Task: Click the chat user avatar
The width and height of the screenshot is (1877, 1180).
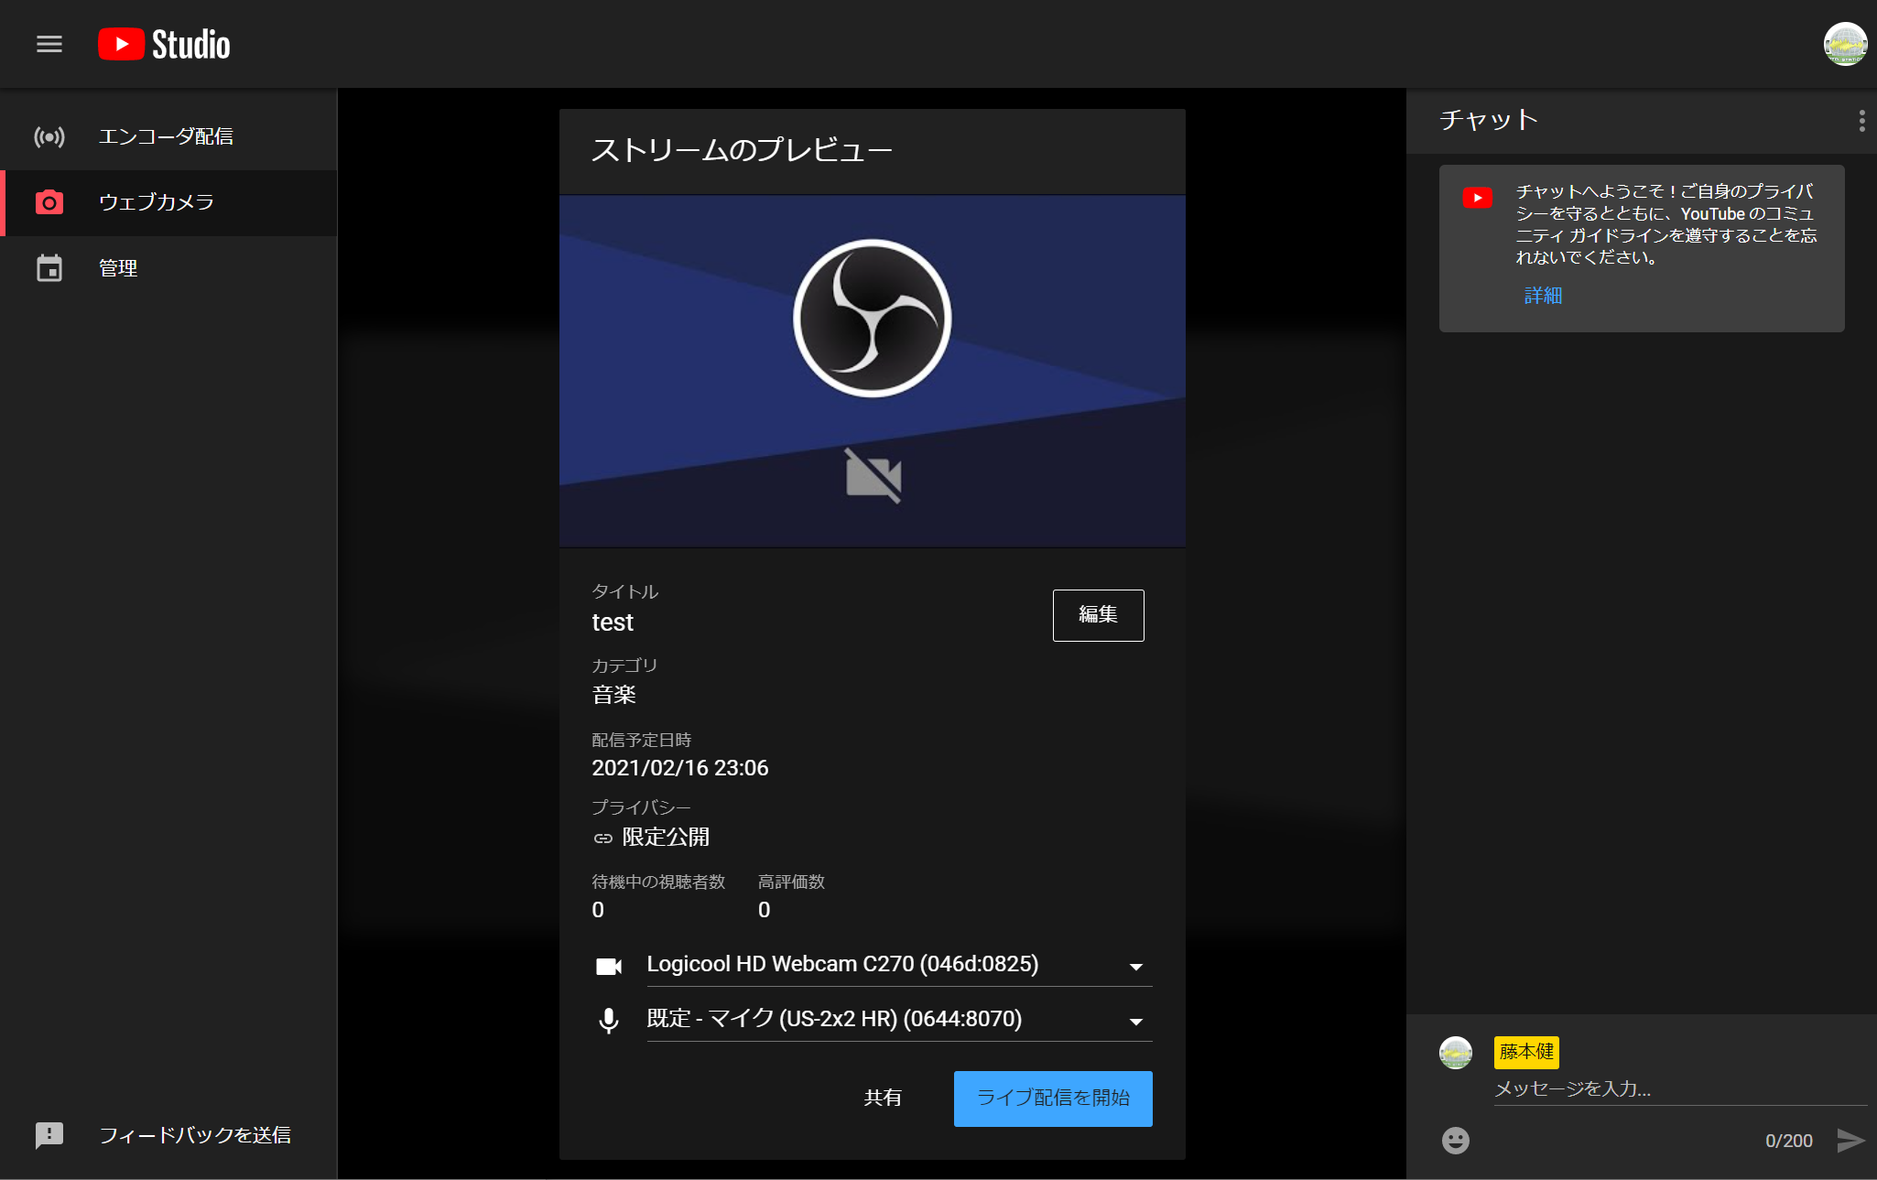Action: [1456, 1053]
